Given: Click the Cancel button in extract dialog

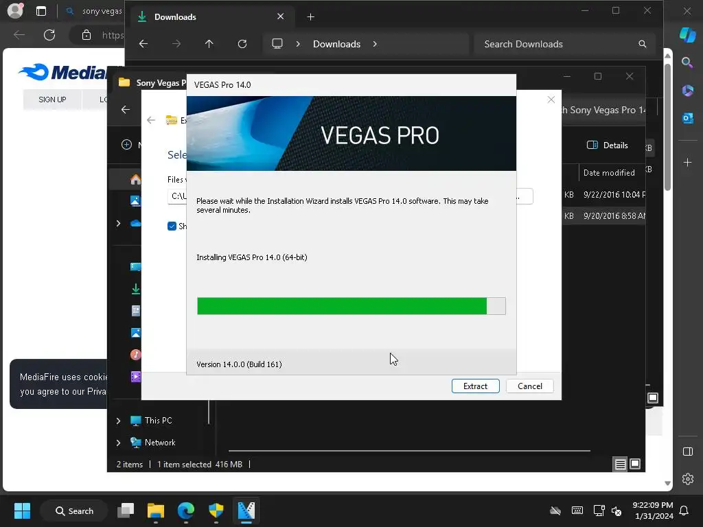Looking at the screenshot, I should (529, 386).
